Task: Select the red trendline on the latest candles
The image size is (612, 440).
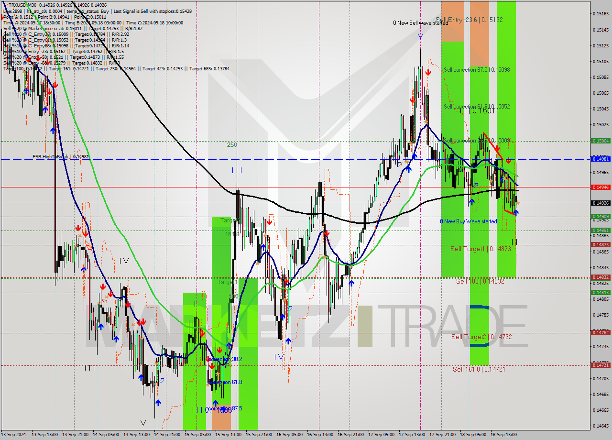Action: [x=500, y=148]
